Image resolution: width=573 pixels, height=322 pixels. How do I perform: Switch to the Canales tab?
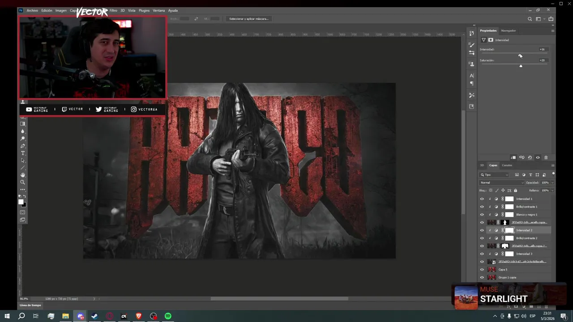507,165
